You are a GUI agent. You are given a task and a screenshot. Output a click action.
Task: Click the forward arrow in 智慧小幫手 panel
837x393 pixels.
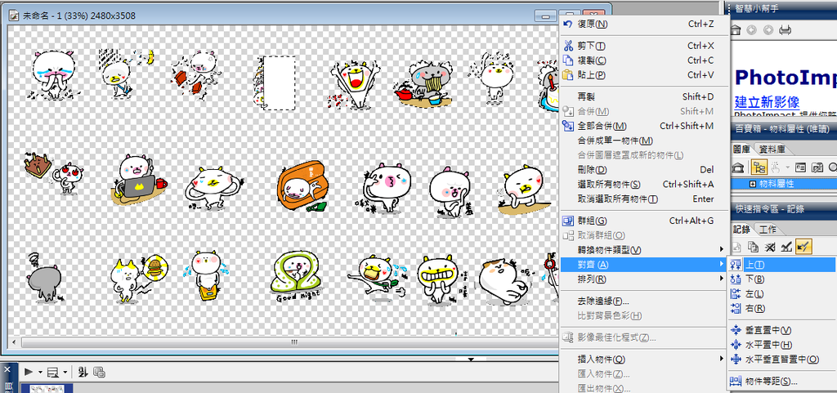click(768, 30)
